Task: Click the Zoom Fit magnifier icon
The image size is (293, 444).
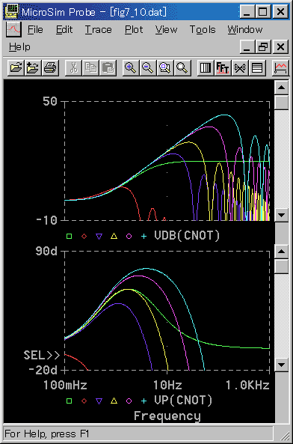Action: (x=182, y=67)
